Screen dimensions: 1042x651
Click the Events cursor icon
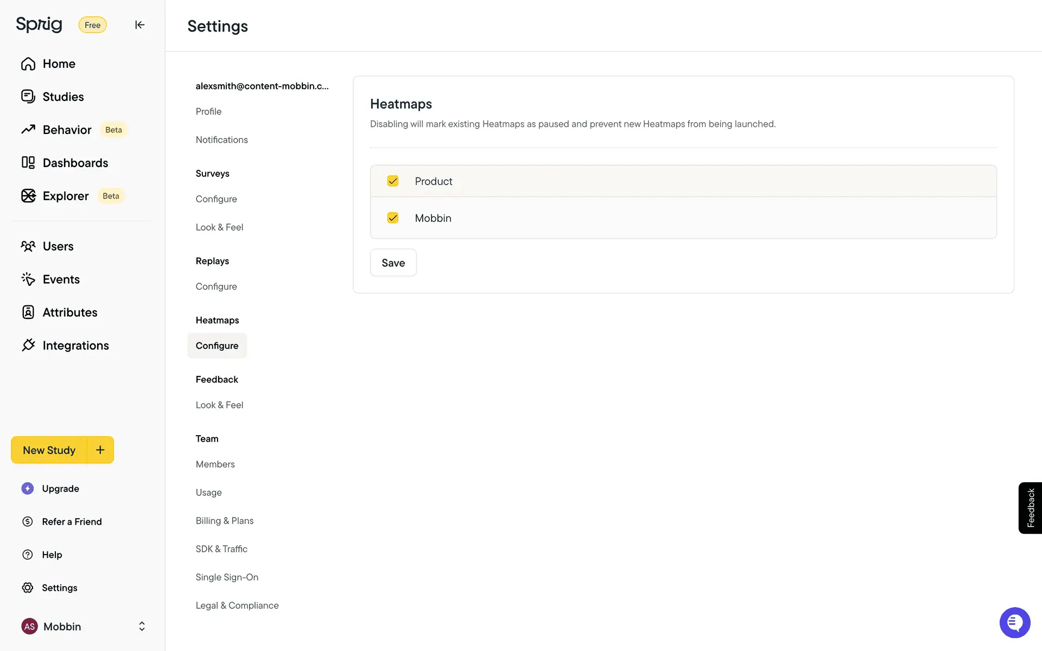tap(28, 279)
